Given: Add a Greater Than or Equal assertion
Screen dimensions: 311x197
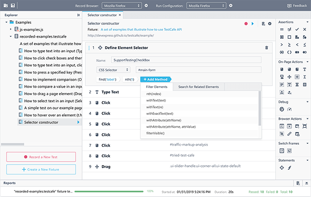Looking at the screenshot, I should point(289,45).
